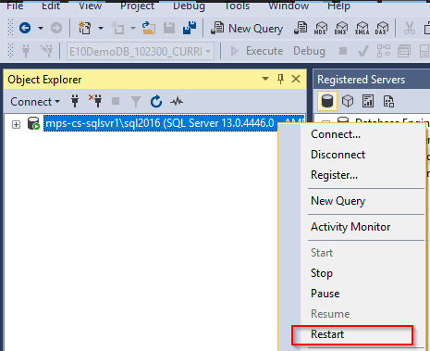Choose Start from the context menu

322,253
